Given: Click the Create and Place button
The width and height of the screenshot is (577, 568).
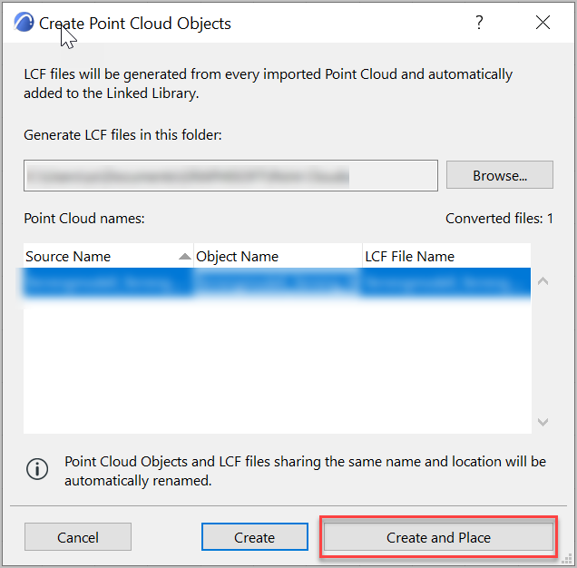Looking at the screenshot, I should click(x=438, y=537).
